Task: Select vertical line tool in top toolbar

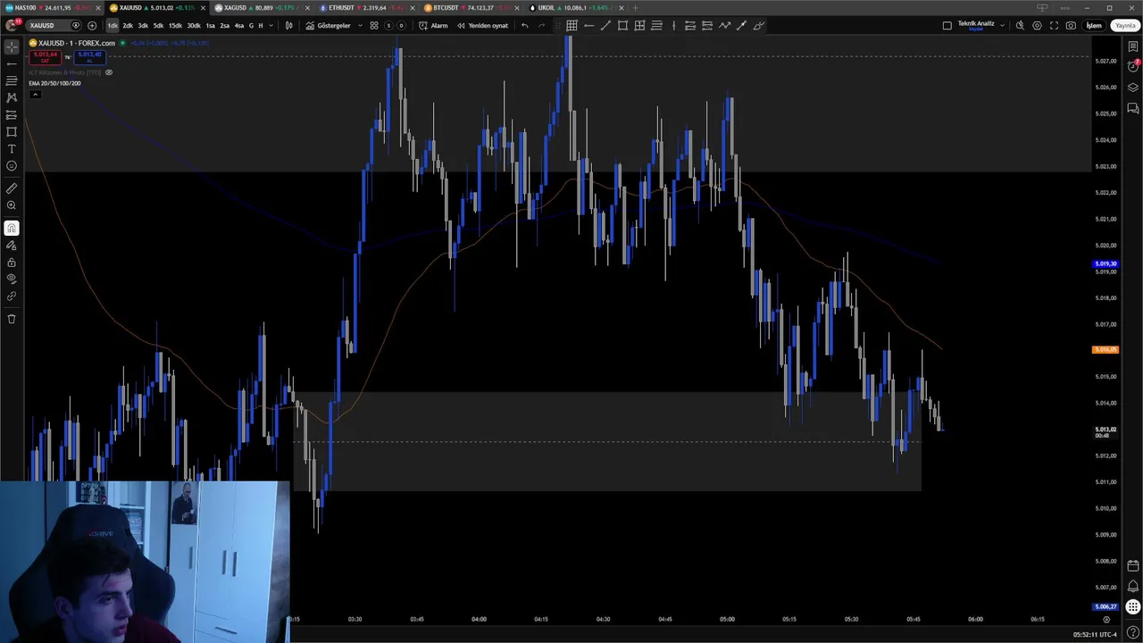Action: (x=673, y=26)
